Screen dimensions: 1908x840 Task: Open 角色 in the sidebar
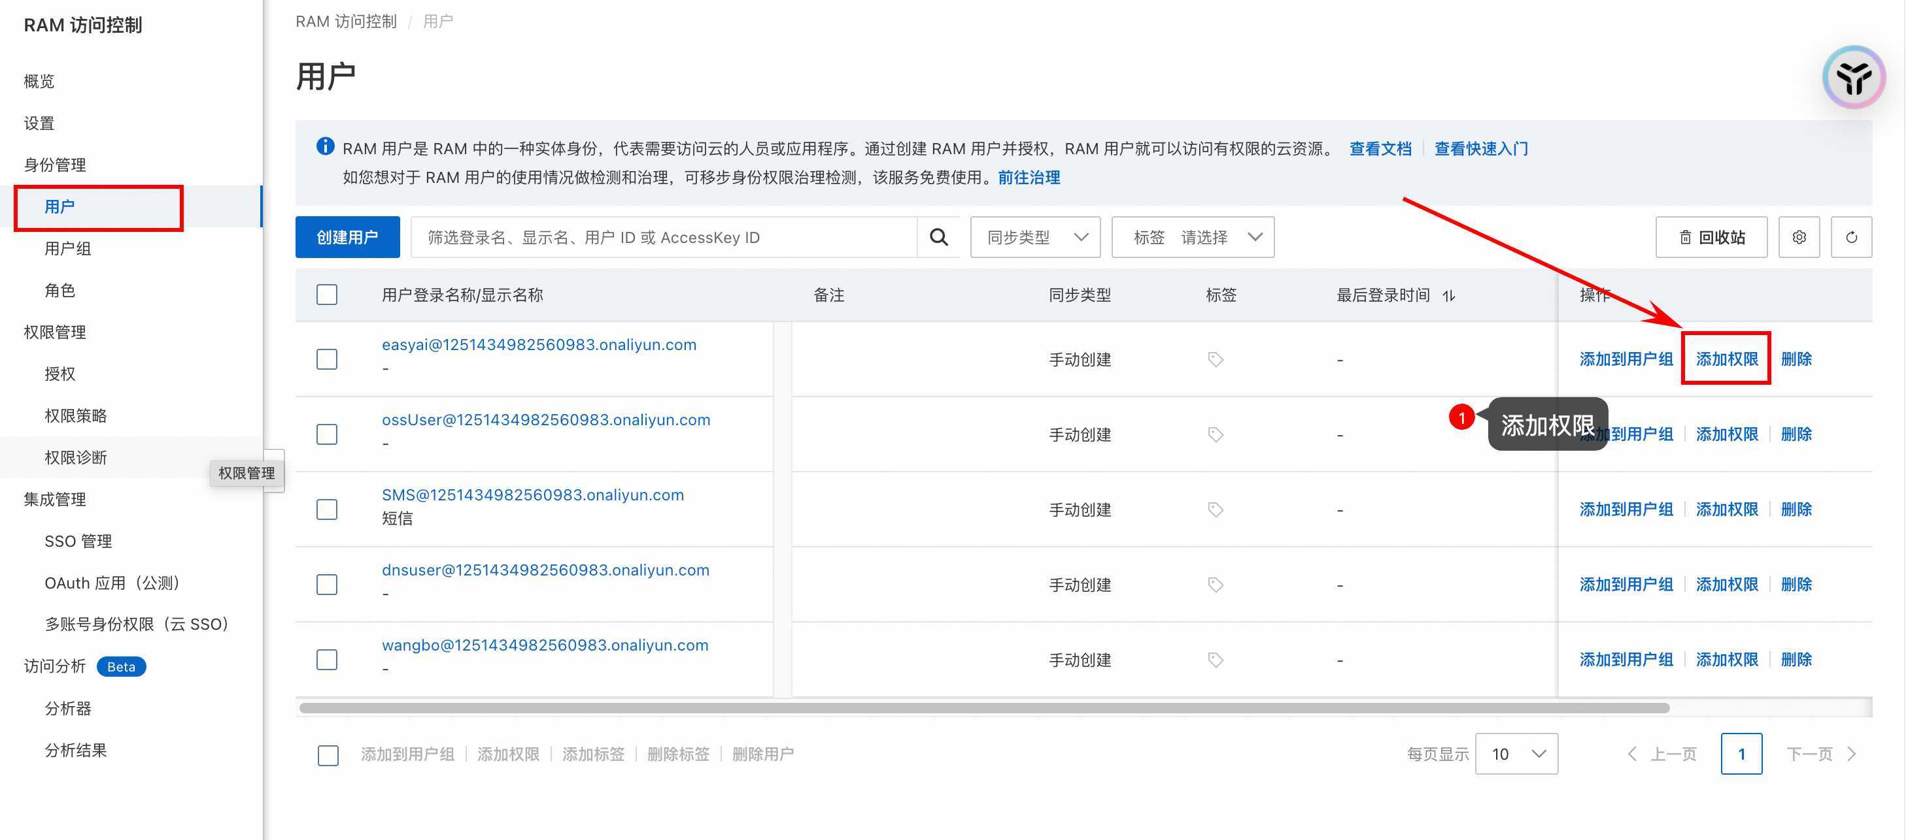(x=60, y=290)
